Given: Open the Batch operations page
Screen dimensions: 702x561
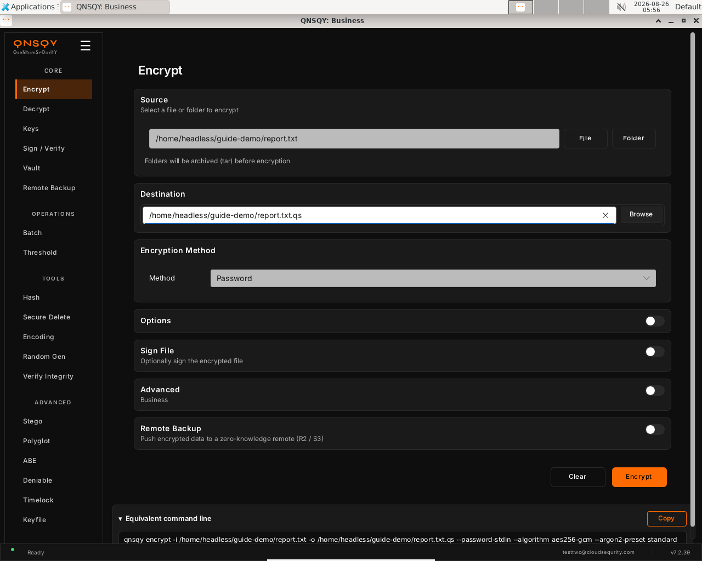Looking at the screenshot, I should click(54, 233).
